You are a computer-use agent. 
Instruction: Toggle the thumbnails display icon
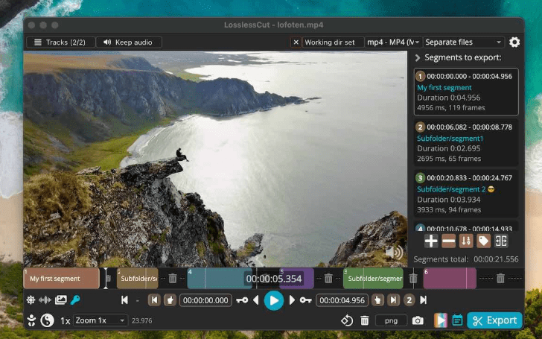60,300
